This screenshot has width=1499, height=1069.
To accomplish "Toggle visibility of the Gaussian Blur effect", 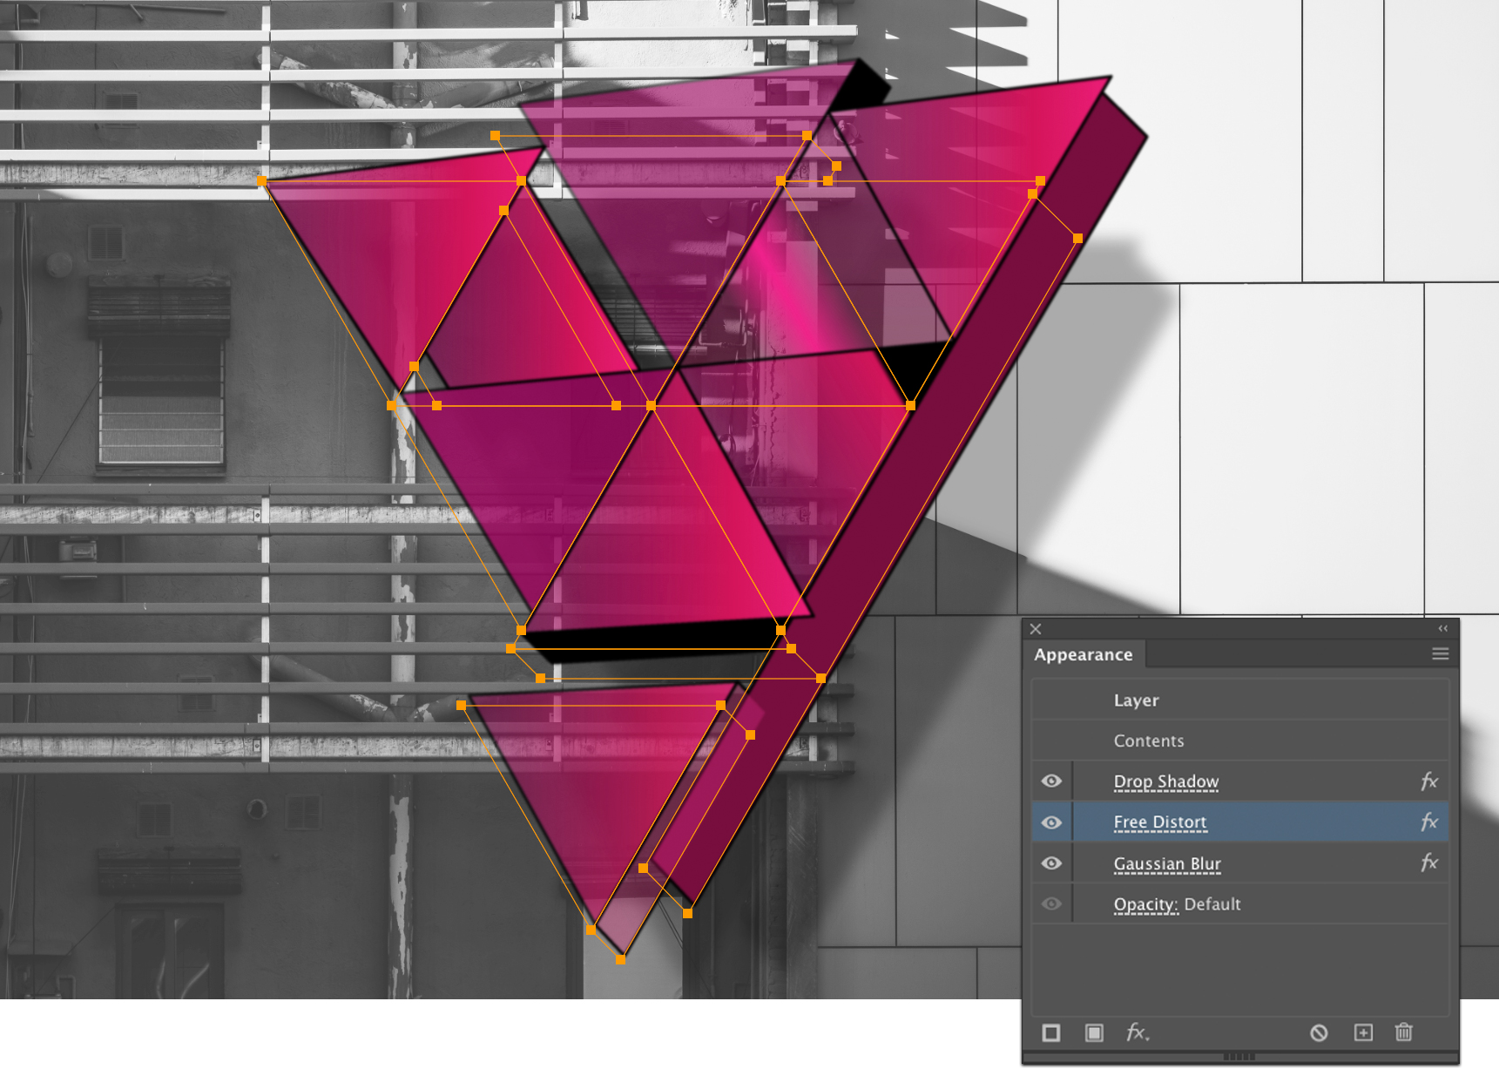I will [x=1051, y=863].
